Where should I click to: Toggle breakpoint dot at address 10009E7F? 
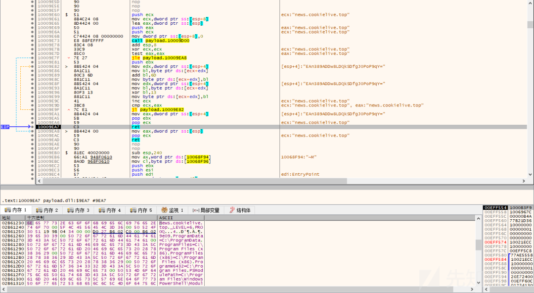[32, 57]
